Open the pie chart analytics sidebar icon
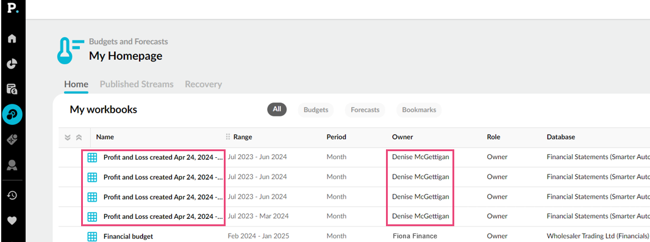 [12, 64]
